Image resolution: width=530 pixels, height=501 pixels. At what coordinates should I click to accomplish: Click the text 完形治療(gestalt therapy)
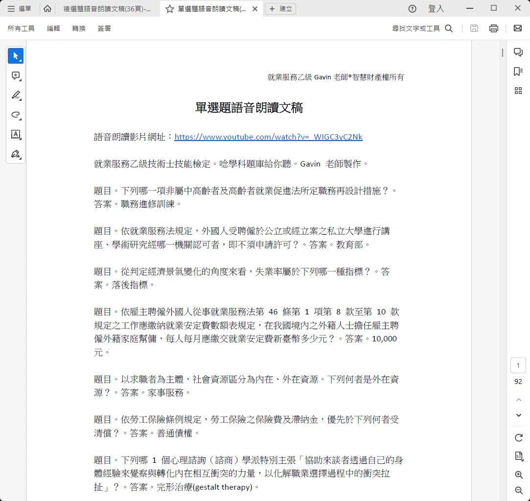pyautogui.click(x=205, y=487)
